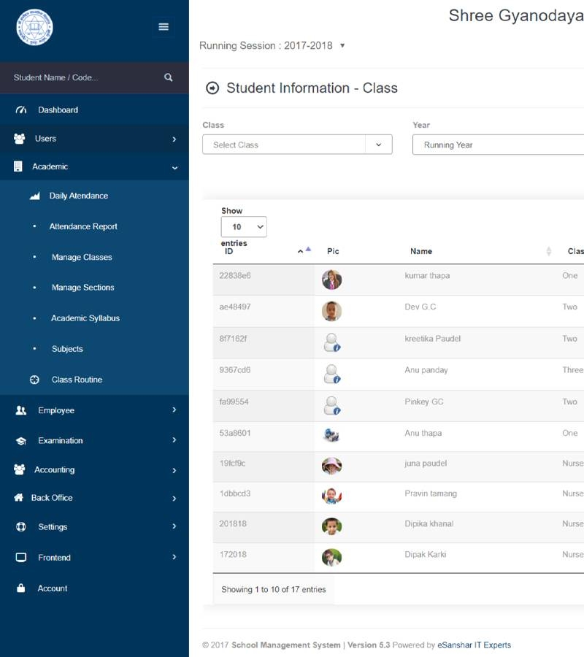Click kumar thapa's profile picture

point(331,279)
